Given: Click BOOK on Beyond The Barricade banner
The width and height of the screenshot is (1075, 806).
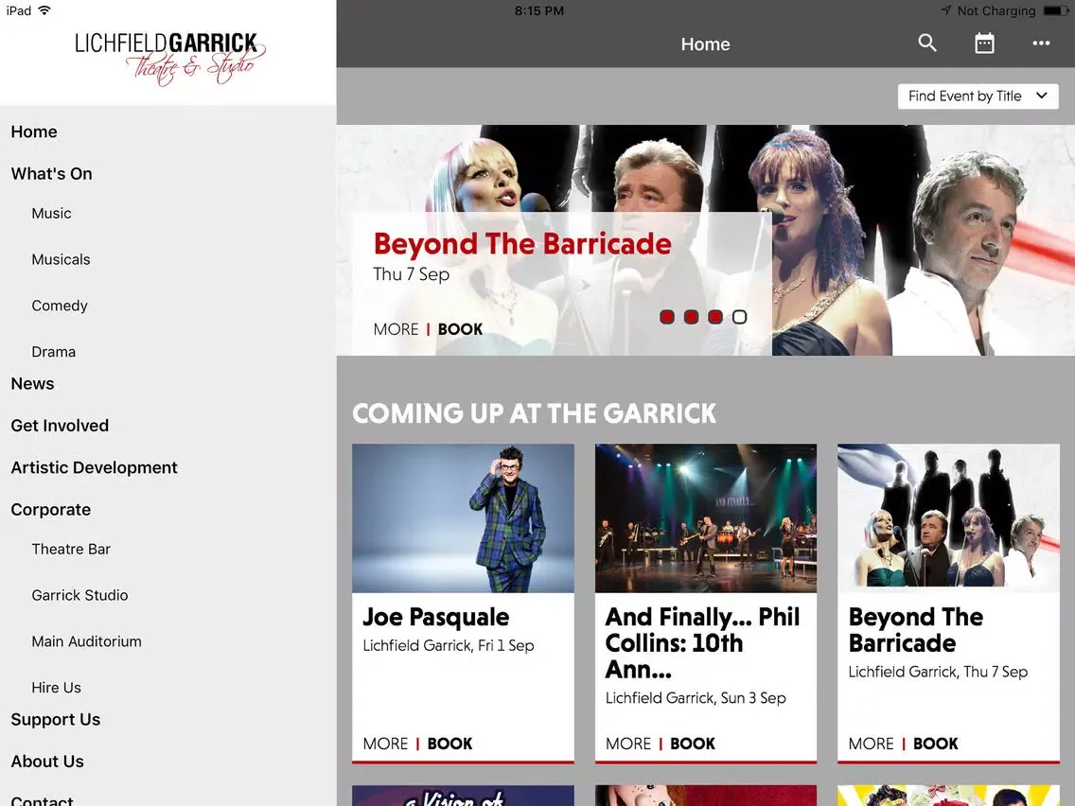Looking at the screenshot, I should pos(460,329).
